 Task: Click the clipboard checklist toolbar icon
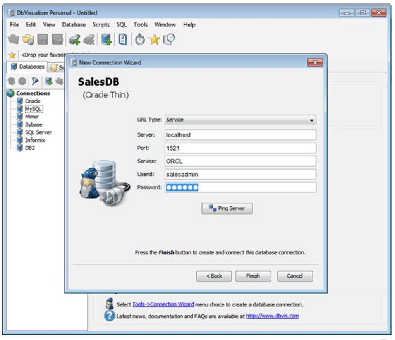[x=123, y=39]
